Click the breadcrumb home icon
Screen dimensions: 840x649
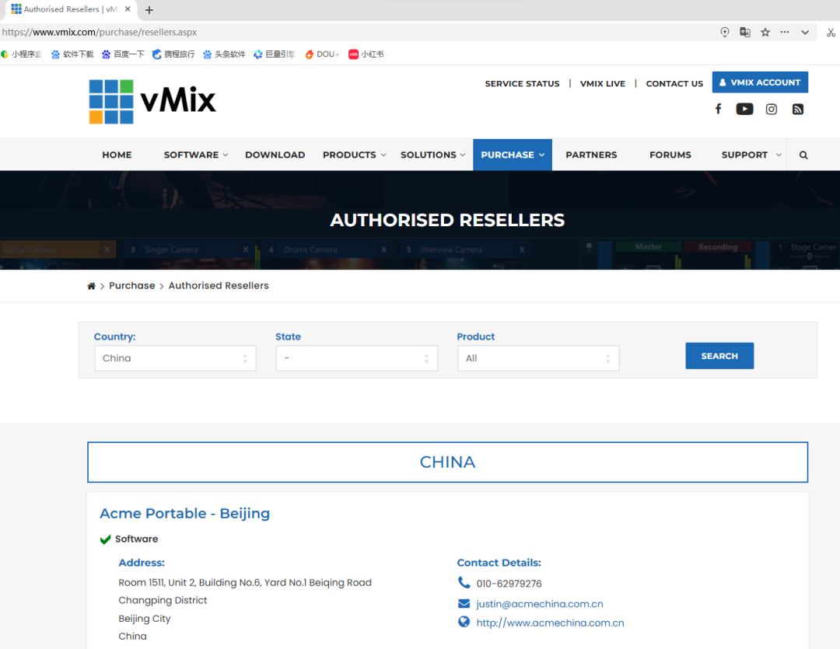tap(91, 286)
